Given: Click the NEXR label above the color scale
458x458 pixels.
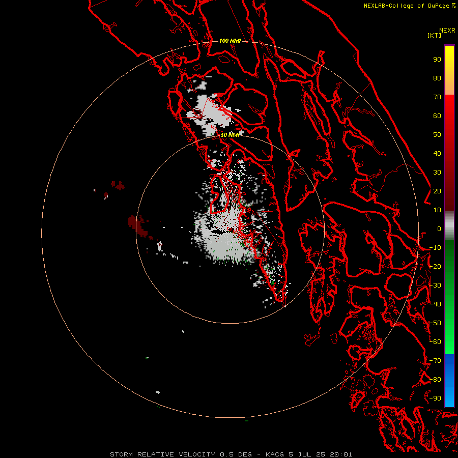Looking at the screenshot, I should (447, 31).
